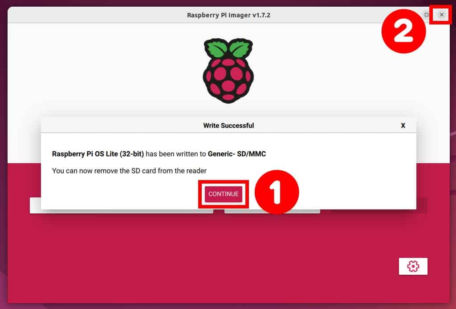Image resolution: width=456 pixels, height=309 pixels.
Task: Close the Raspberry Pi Imager window
Action: [441, 15]
